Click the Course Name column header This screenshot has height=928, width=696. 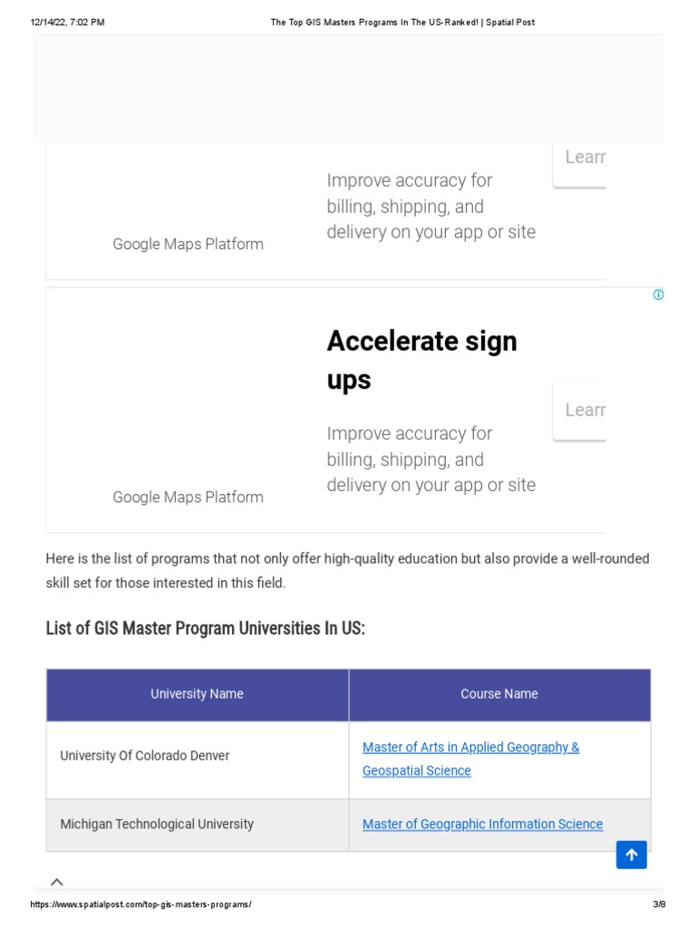[x=499, y=694]
